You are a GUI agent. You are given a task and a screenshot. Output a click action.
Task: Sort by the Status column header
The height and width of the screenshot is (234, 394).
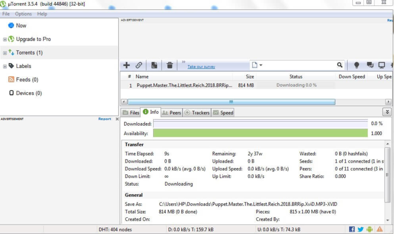coord(296,77)
